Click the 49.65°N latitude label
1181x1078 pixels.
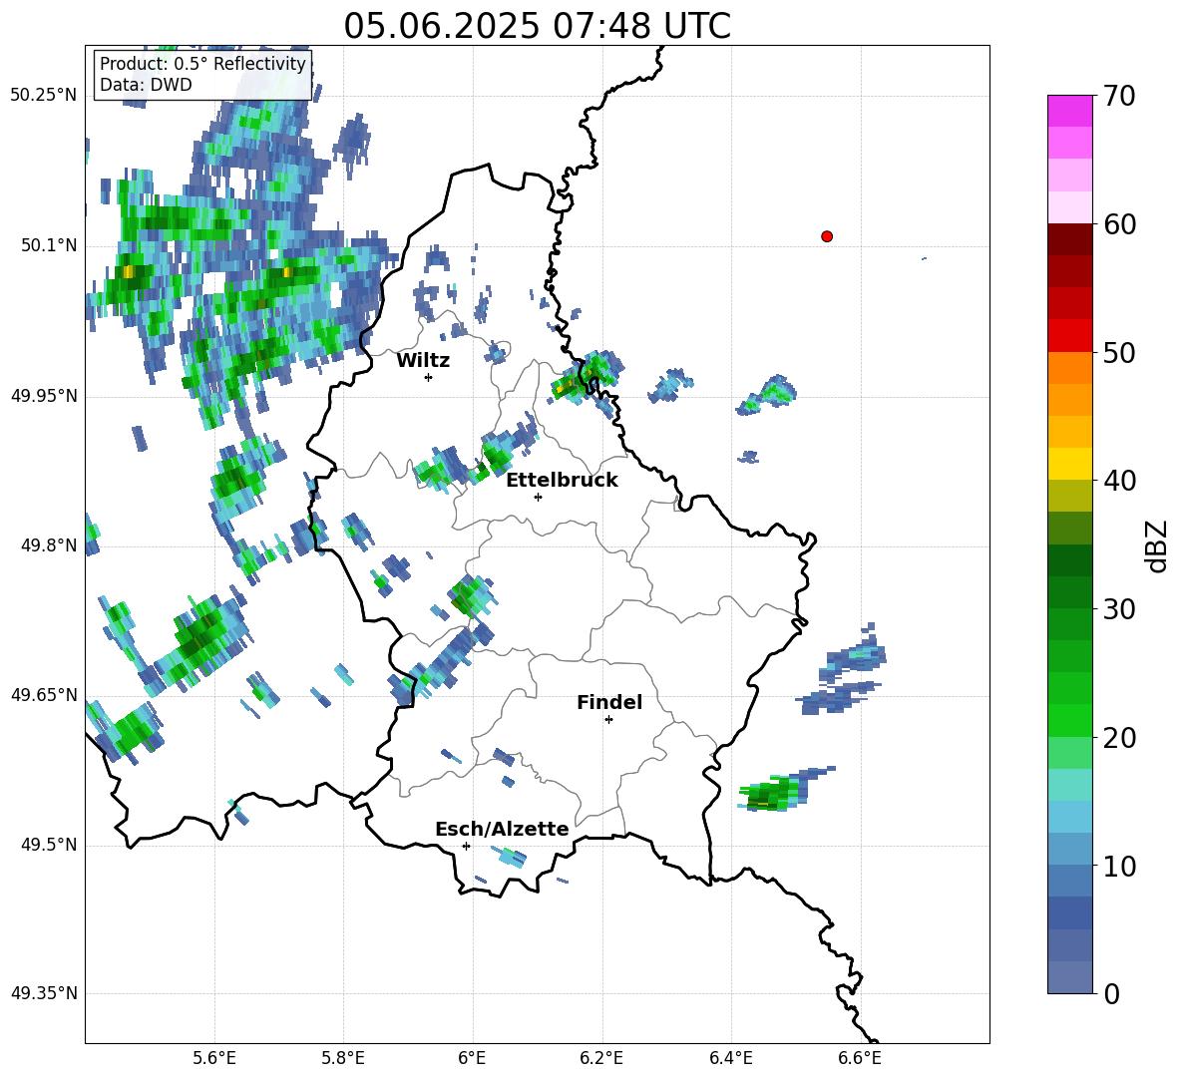point(44,695)
